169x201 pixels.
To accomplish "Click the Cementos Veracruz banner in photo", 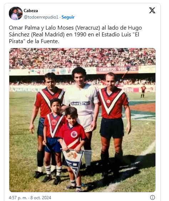I will (117, 69).
